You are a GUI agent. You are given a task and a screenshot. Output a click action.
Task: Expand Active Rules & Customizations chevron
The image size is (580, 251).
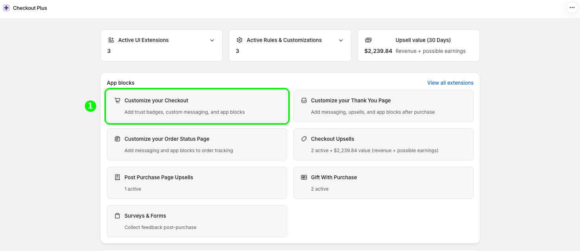tap(341, 40)
